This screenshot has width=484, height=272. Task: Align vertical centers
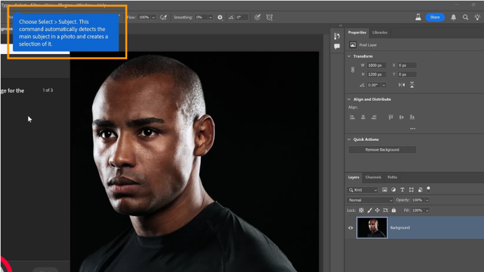[x=401, y=117]
